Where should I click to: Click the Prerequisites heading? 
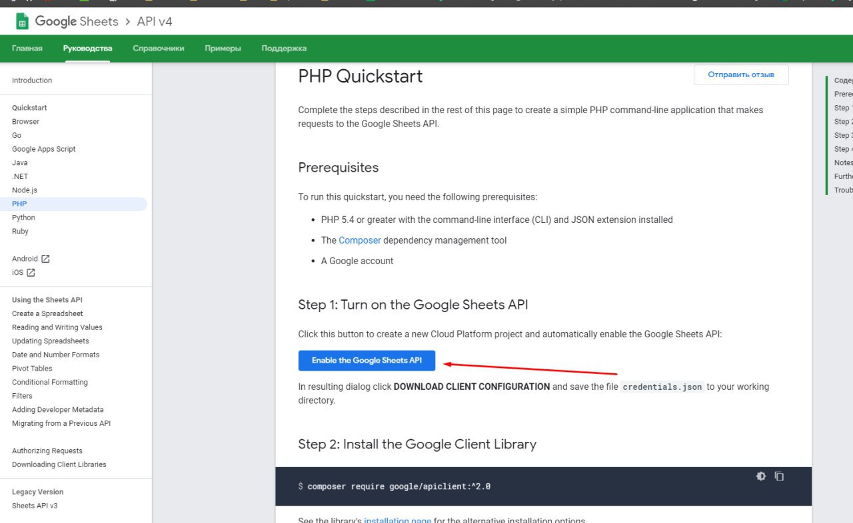pos(339,168)
